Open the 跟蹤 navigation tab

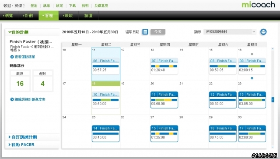69,16
